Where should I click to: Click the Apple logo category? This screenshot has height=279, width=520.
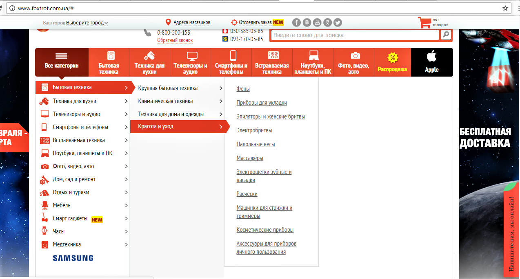click(431, 62)
